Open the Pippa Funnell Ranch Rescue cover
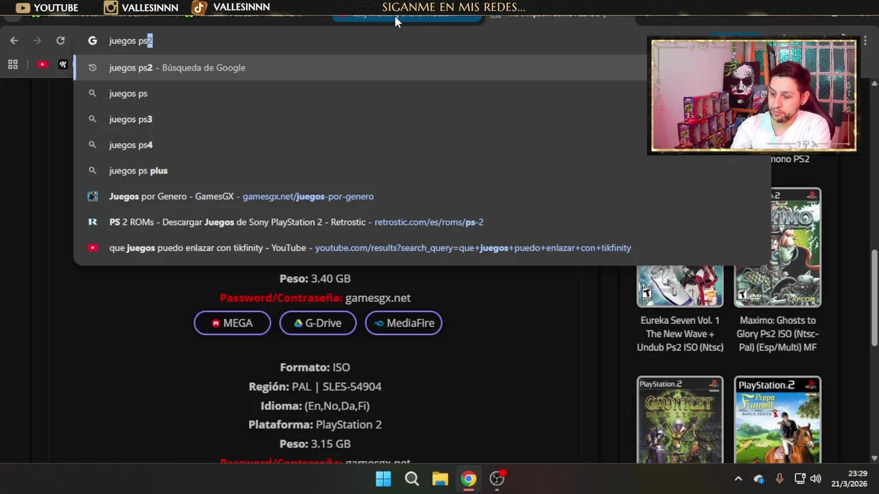 pyautogui.click(x=777, y=420)
